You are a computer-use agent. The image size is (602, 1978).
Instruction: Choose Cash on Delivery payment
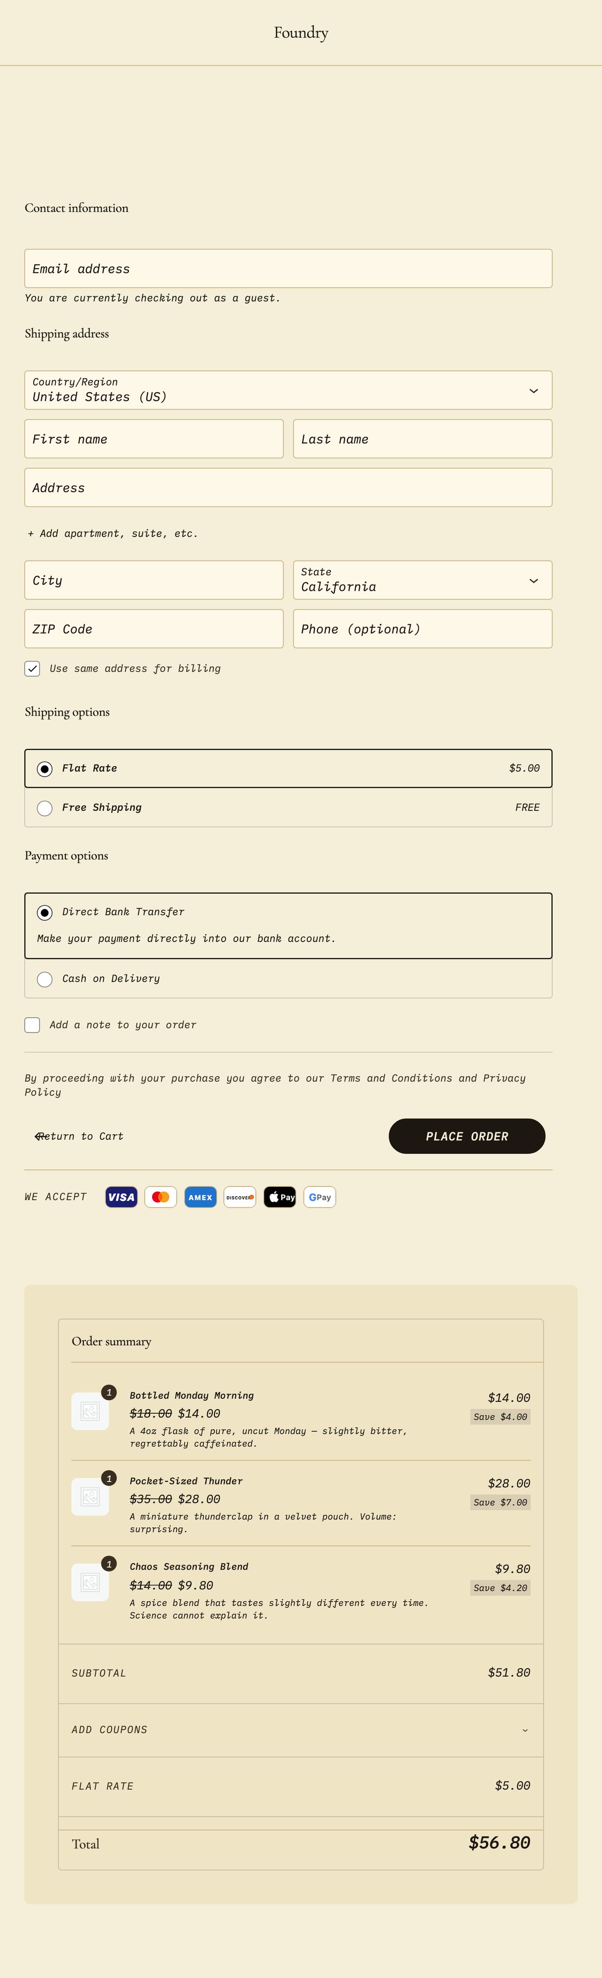click(44, 979)
